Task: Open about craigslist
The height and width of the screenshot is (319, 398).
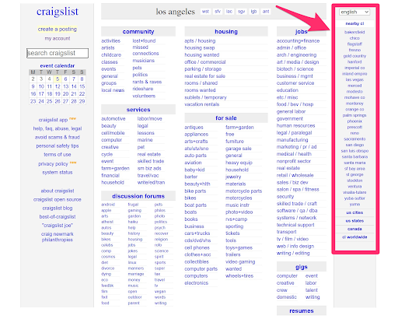Action: click(x=58, y=191)
